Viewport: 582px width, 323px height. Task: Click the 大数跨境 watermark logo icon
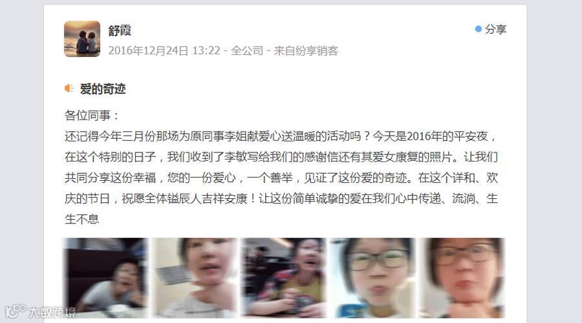coord(16,311)
